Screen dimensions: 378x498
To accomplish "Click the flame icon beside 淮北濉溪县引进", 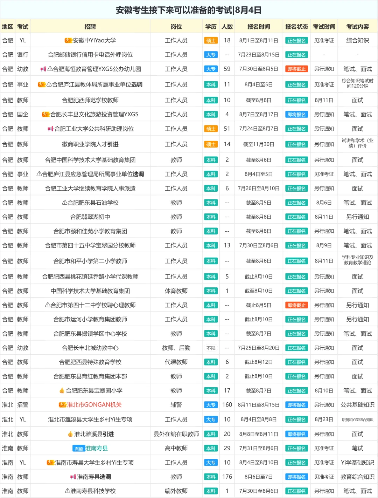I will click(70, 434).
